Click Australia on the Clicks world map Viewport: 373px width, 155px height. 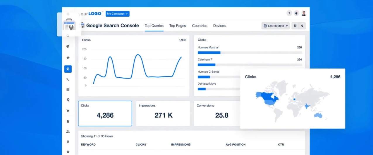coord(318,115)
